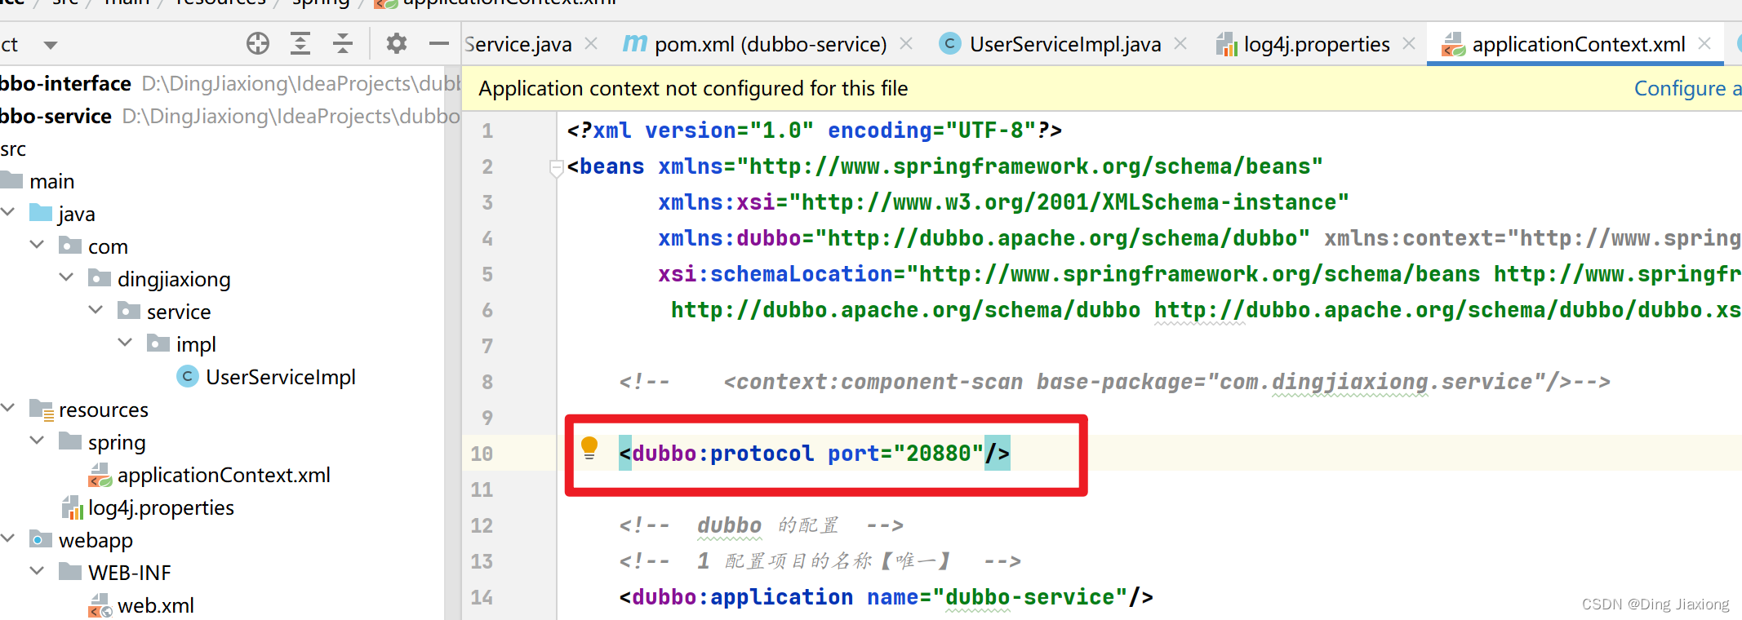Open web.xml from project tree
1742x620 pixels.
156,605
